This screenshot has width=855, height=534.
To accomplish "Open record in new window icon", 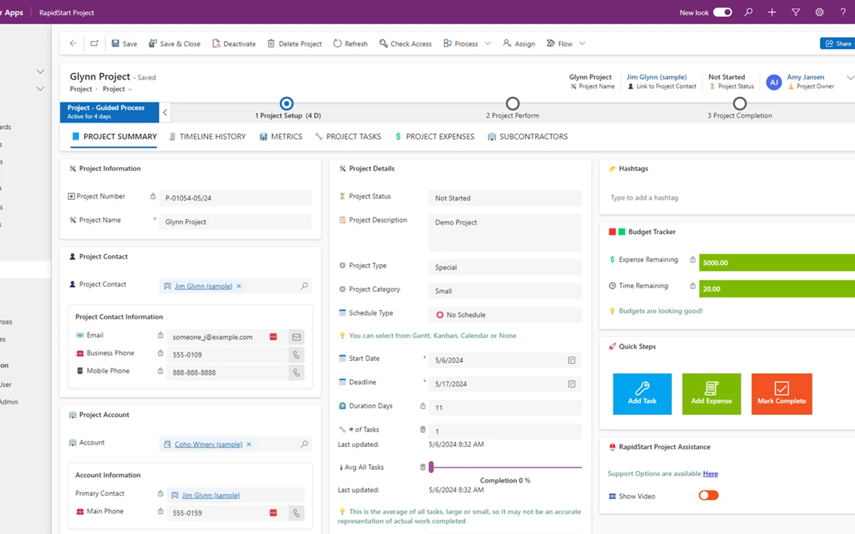I will click(95, 44).
